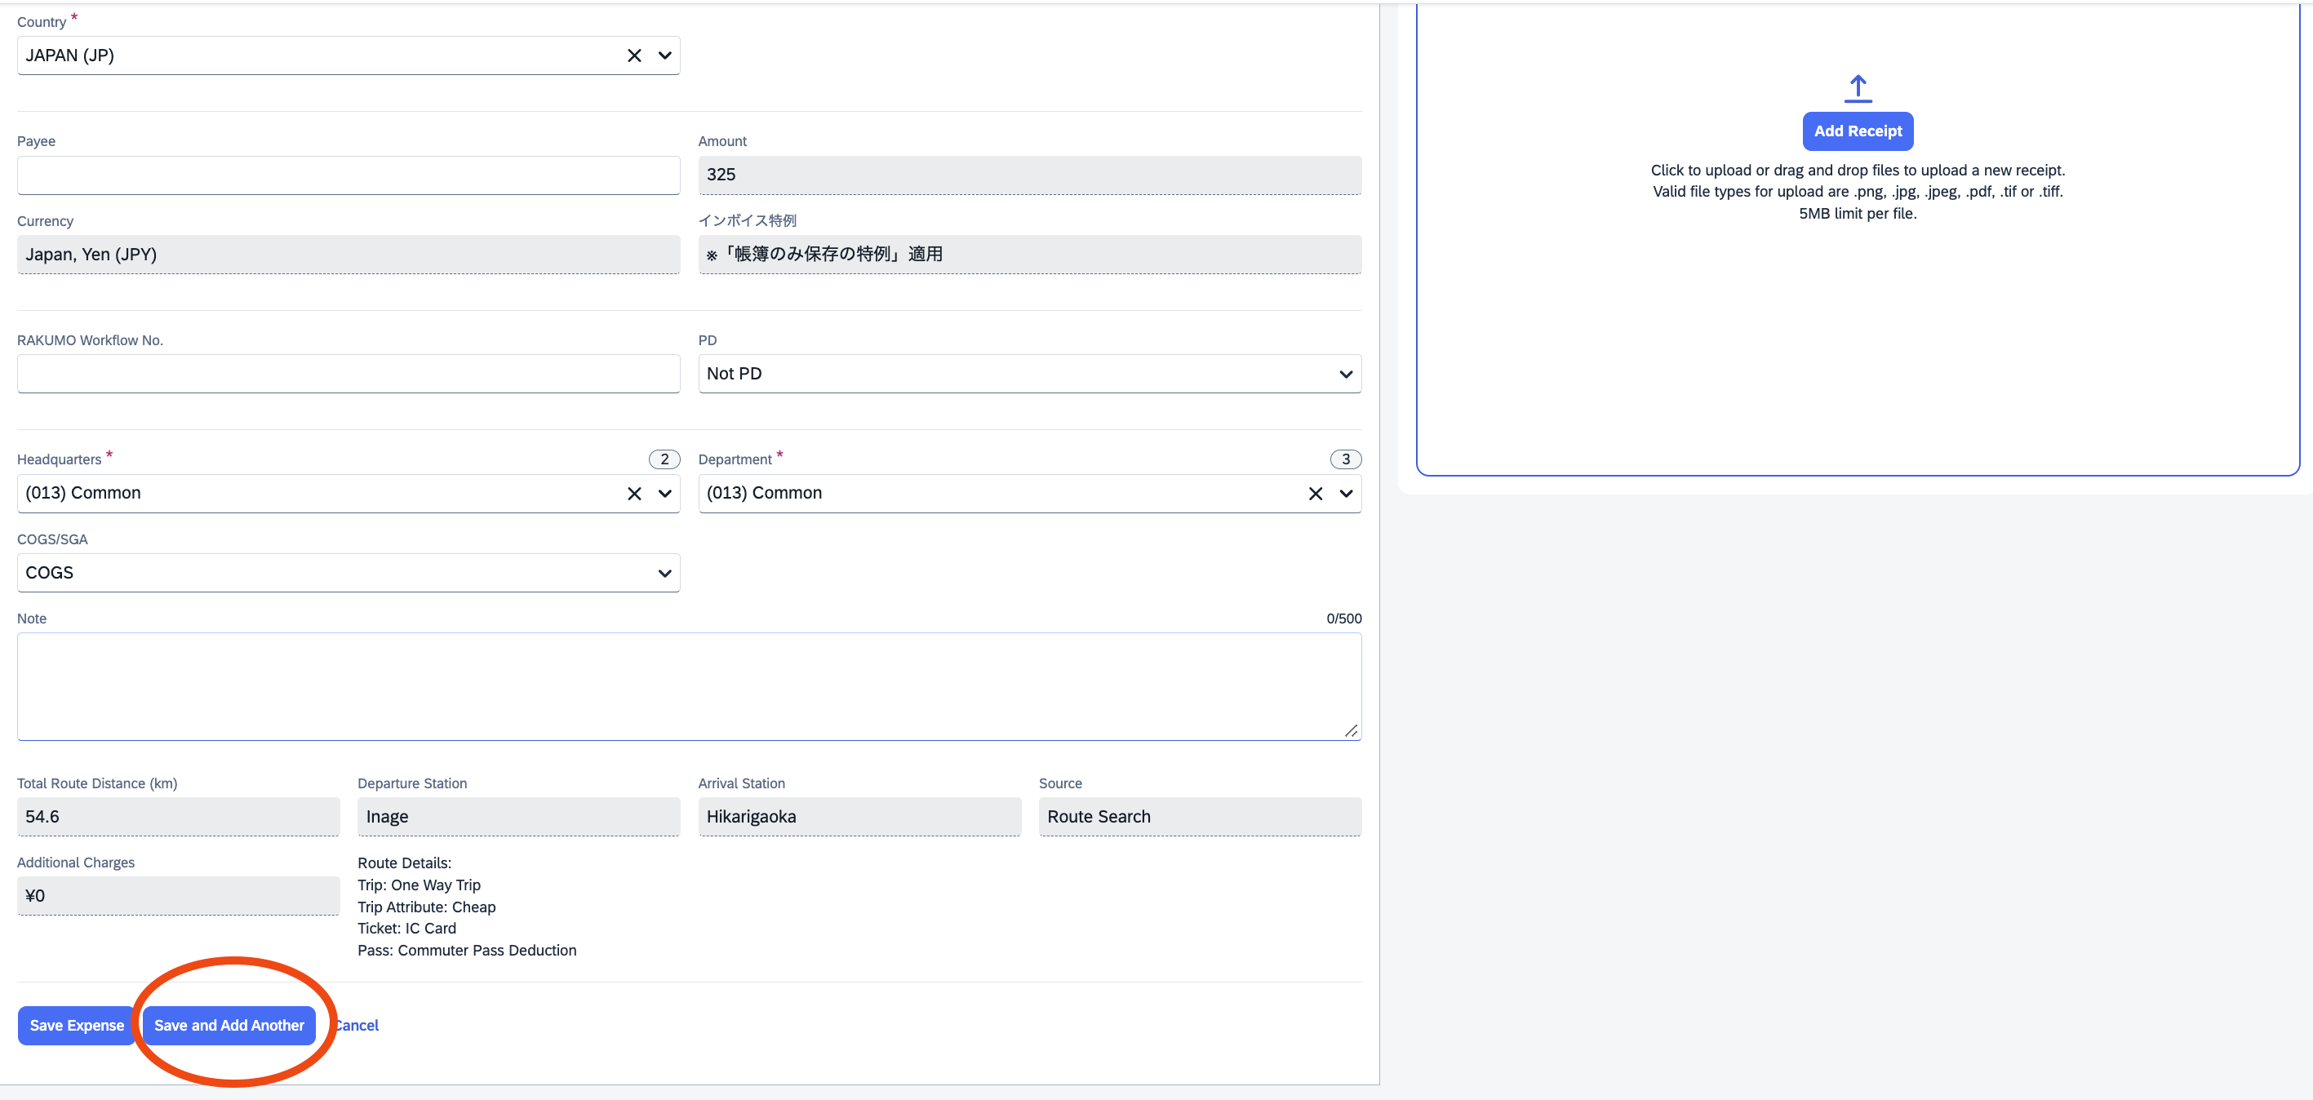2313x1100 pixels.
Task: Click the upload arrow icon
Action: [1857, 88]
